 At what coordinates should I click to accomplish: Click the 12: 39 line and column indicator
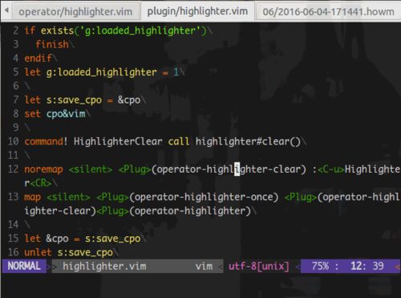[x=367, y=266]
